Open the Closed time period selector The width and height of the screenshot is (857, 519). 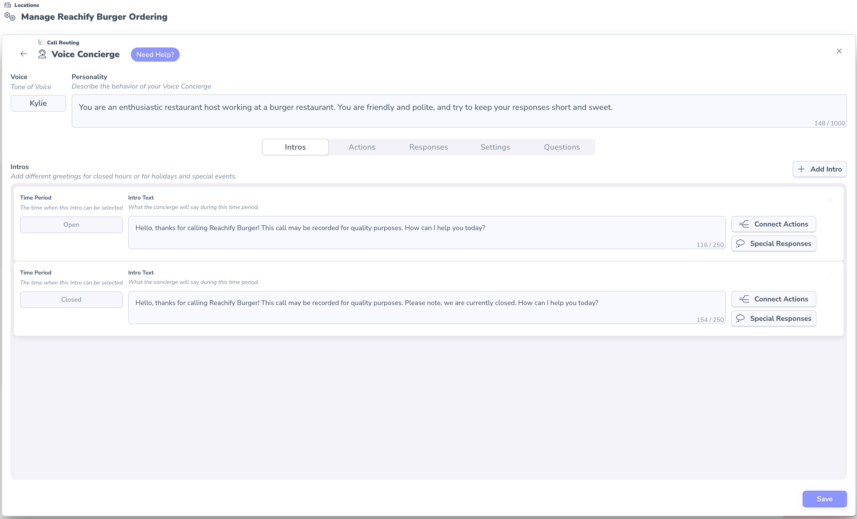click(x=71, y=300)
